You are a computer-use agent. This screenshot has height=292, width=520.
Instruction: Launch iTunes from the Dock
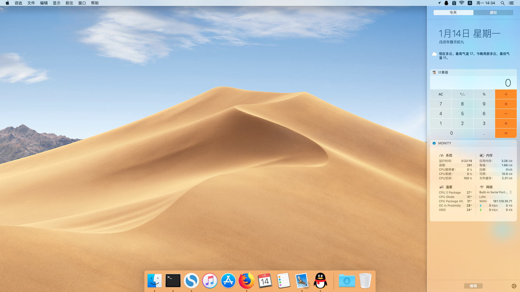pyautogui.click(x=210, y=281)
